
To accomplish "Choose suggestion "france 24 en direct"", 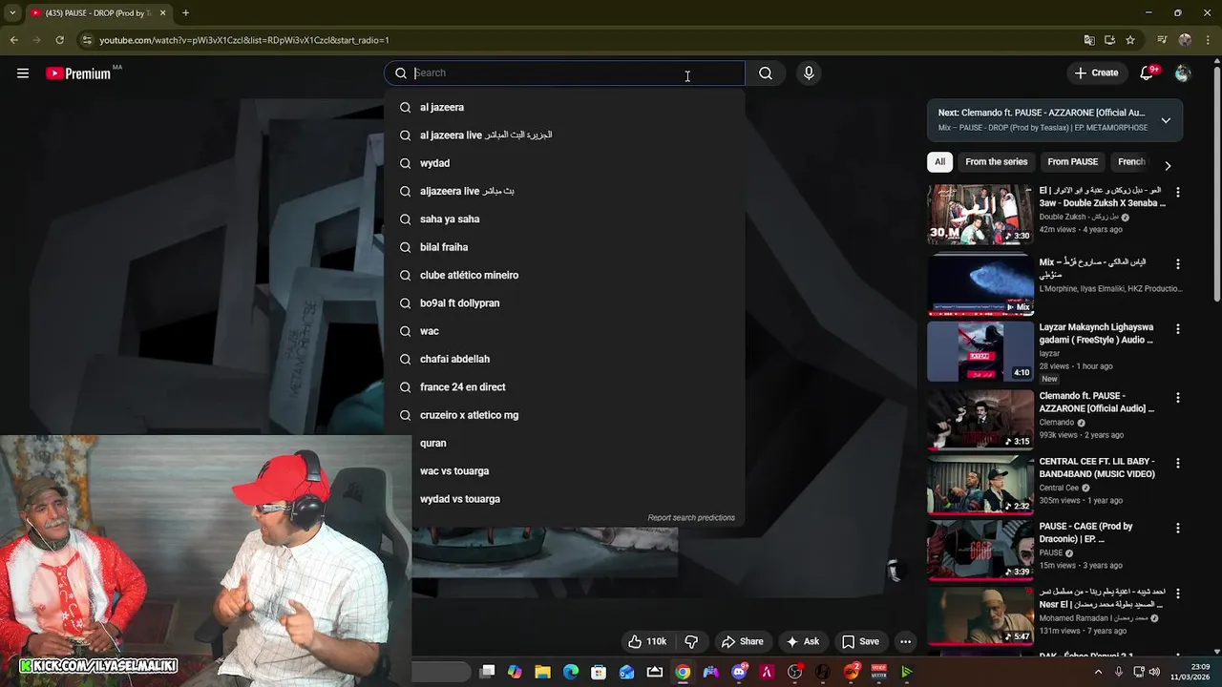I will point(564,387).
